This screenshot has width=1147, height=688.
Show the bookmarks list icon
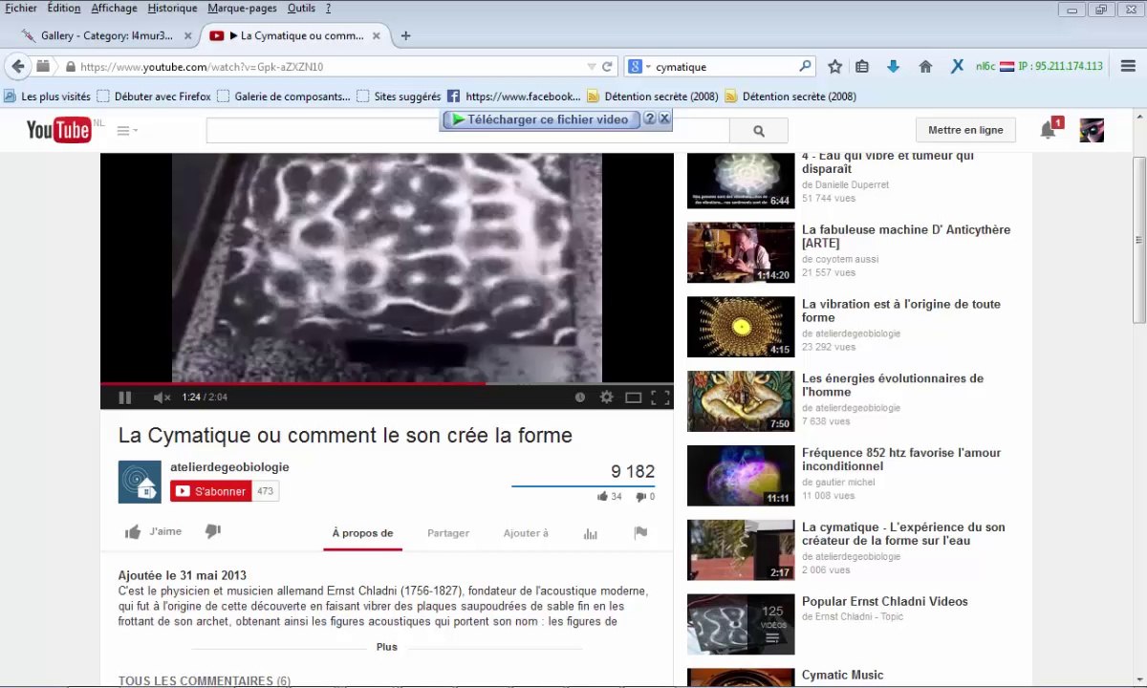coord(862,67)
